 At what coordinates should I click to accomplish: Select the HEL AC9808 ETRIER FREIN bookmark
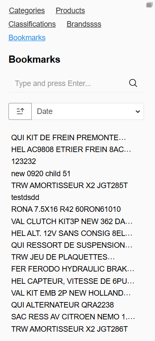[71, 150]
